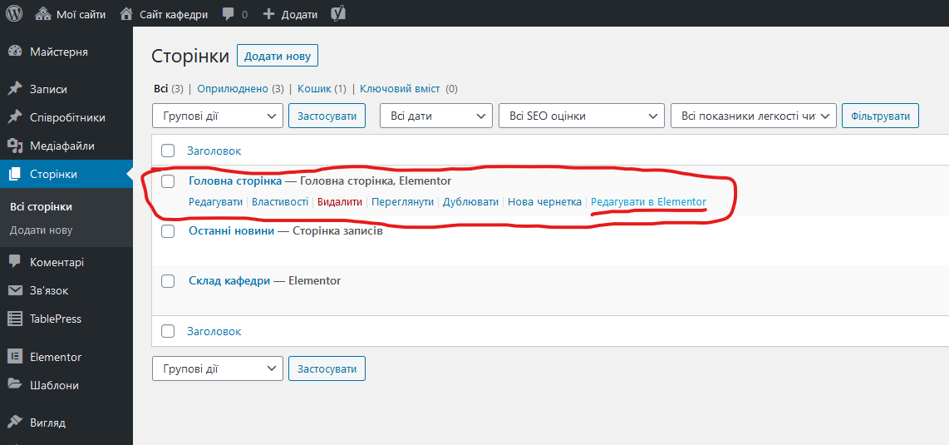The height and width of the screenshot is (445, 949).
Task: Click the red Видалити link
Action: pos(340,201)
